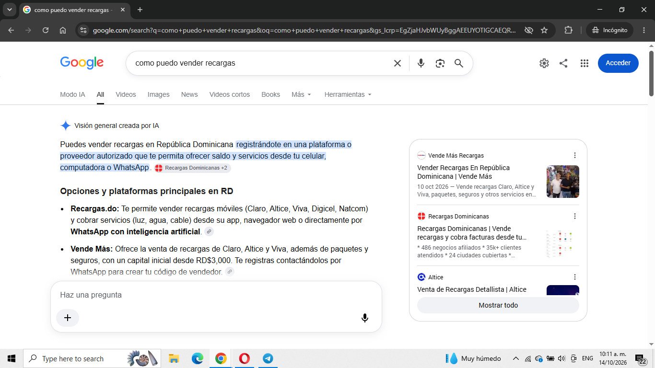Open the Chrome three-dot menu
The width and height of the screenshot is (655, 368).
[643, 30]
